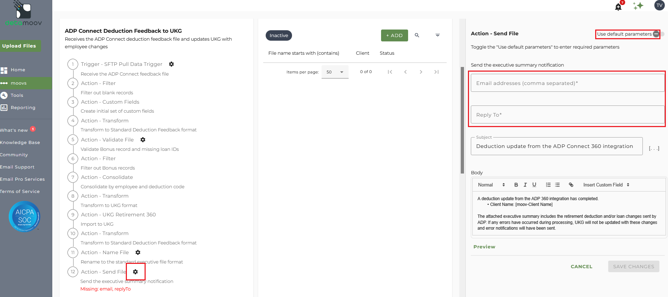Image resolution: width=668 pixels, height=297 pixels.
Task: Select step 'Trigger - SFTP Pull Data Trigger'
Action: point(121,64)
